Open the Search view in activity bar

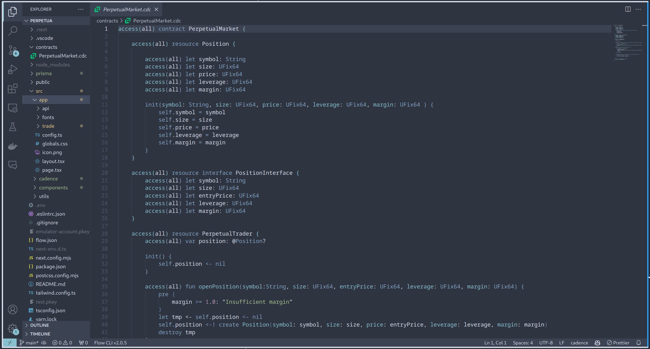[x=12, y=31]
